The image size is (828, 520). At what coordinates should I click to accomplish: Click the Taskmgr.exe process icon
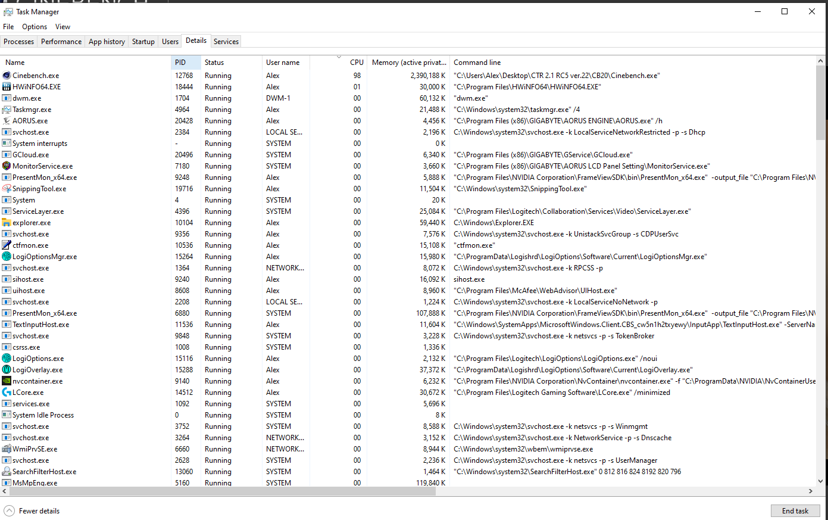point(7,110)
